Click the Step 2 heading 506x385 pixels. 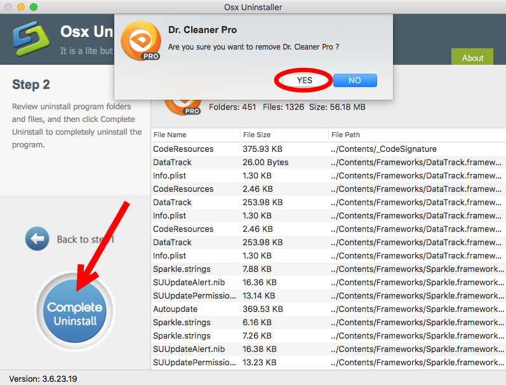click(31, 84)
